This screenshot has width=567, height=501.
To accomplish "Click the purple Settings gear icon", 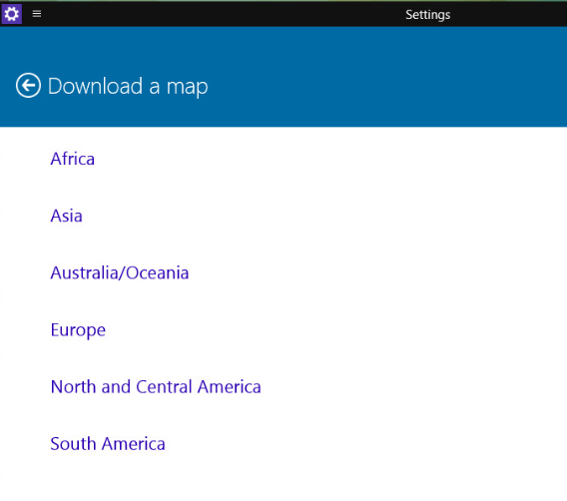I will (x=12, y=14).
